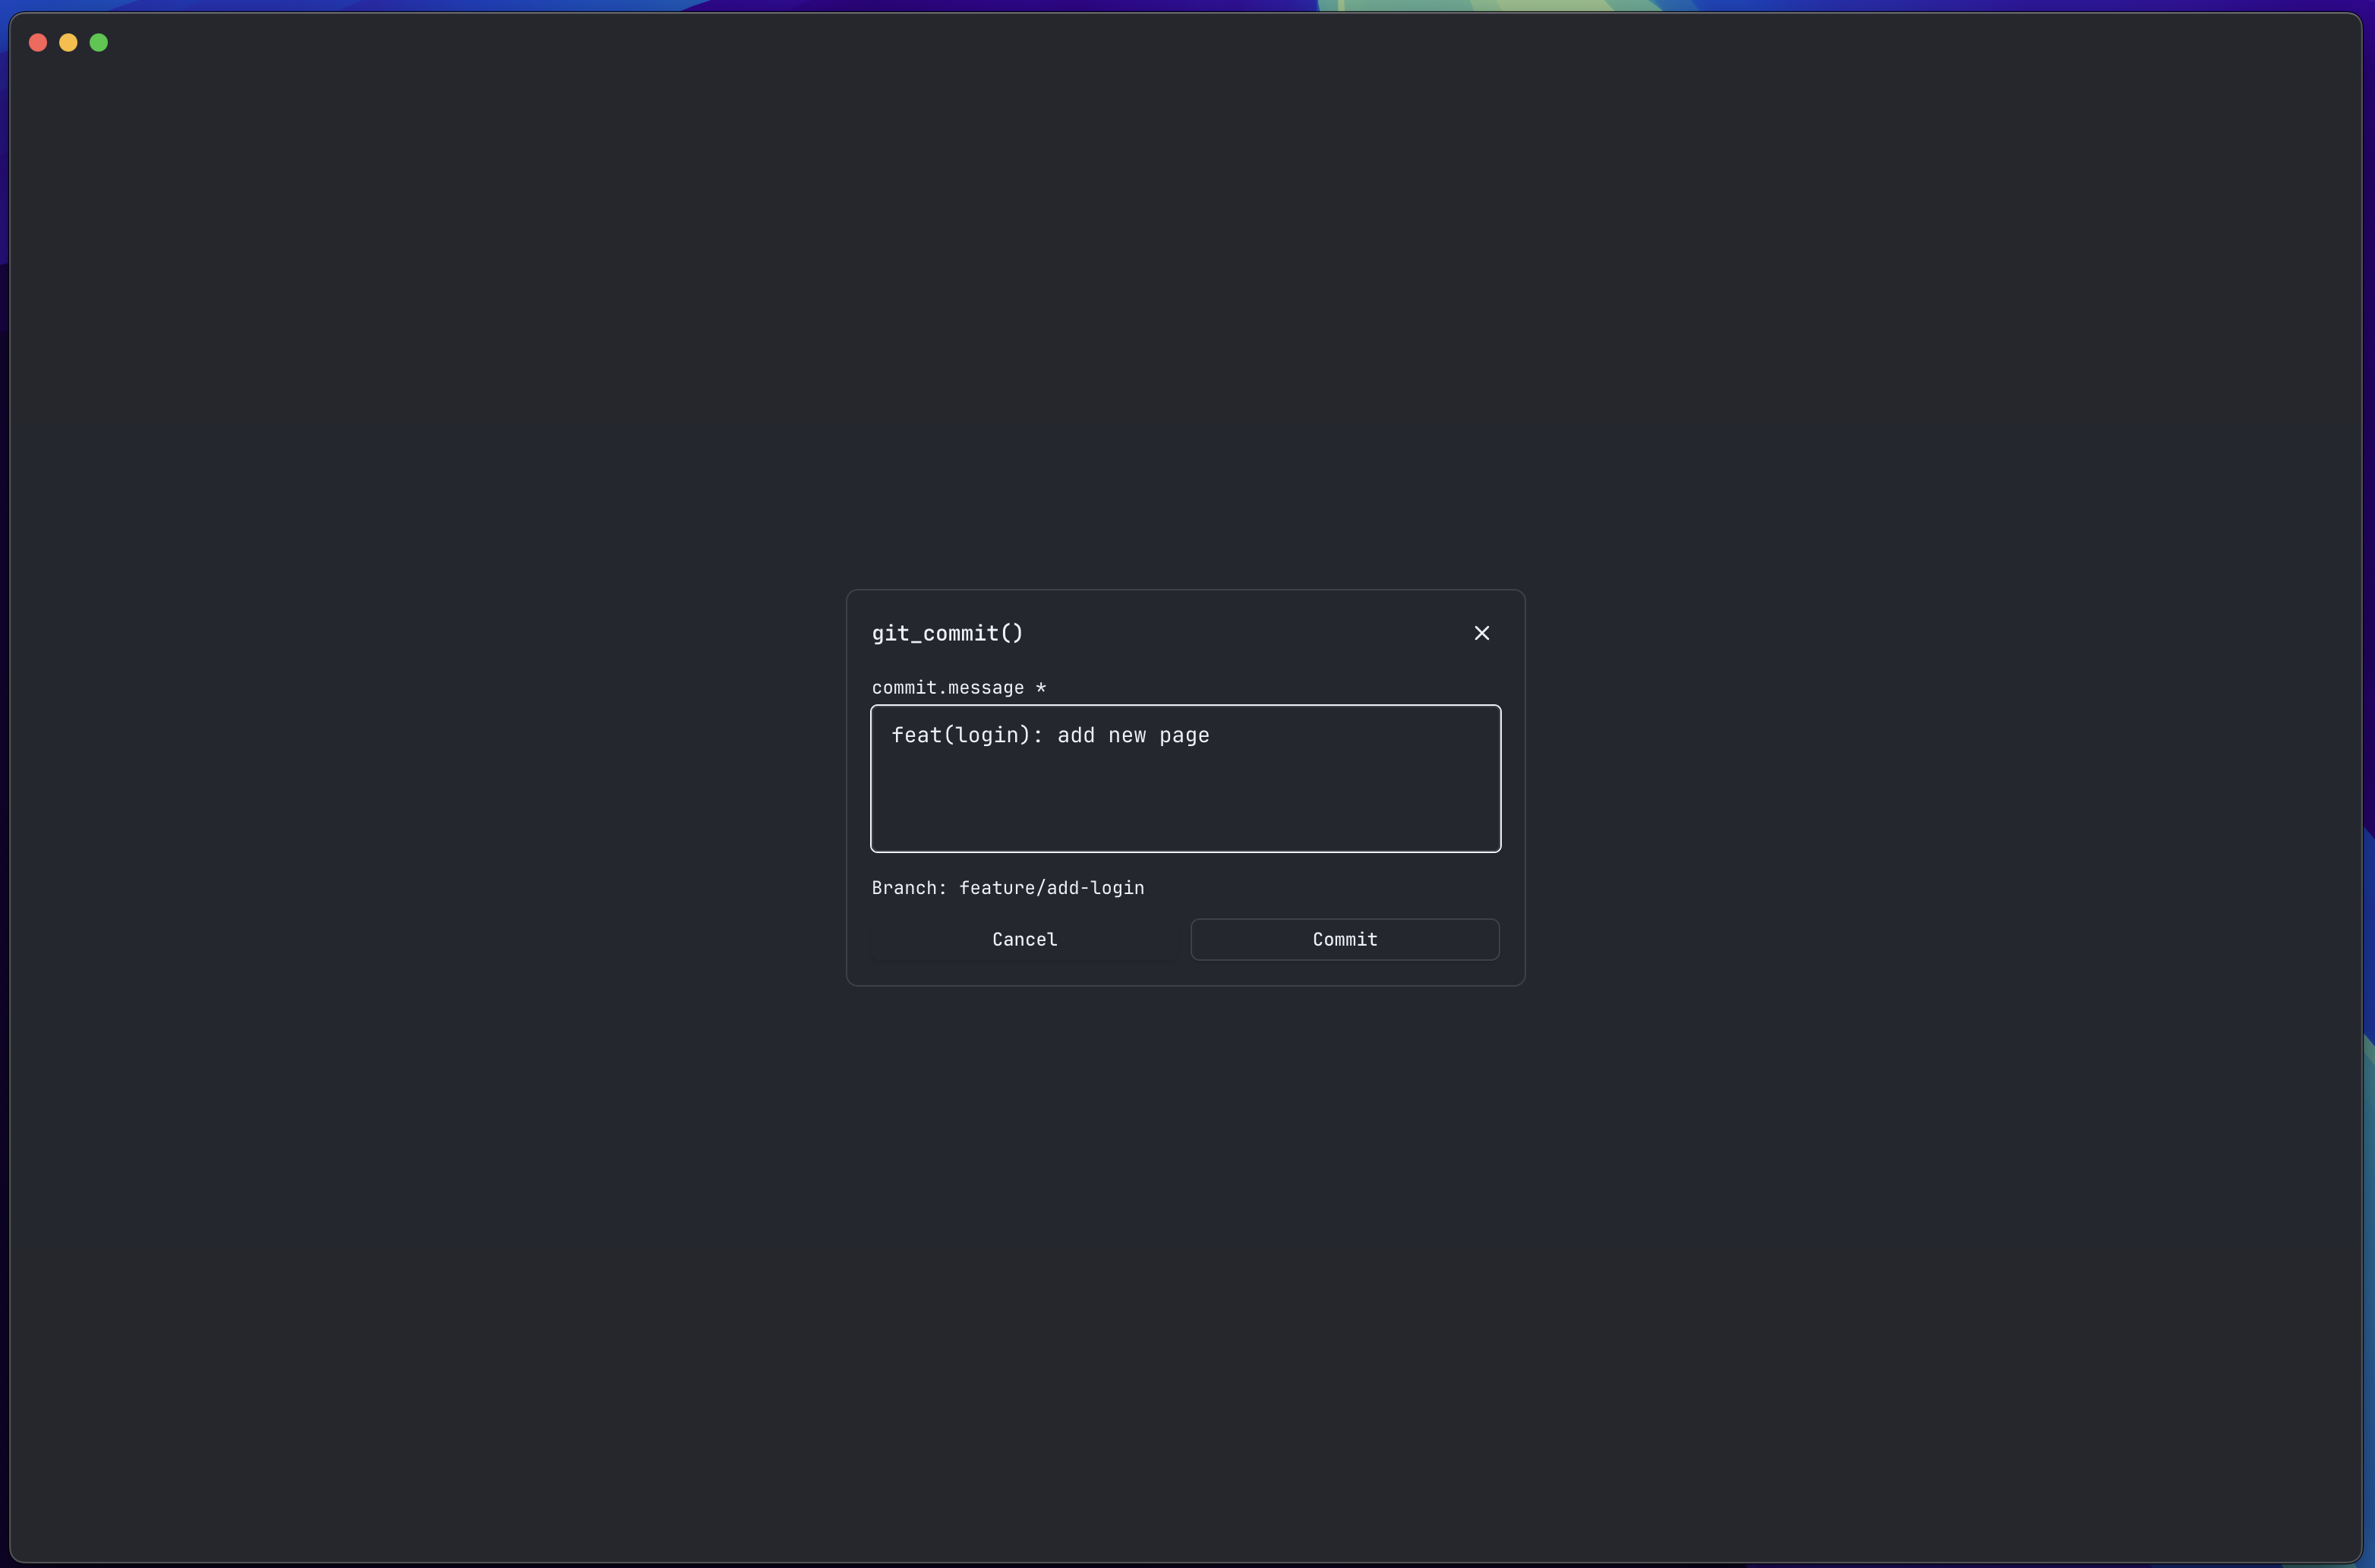Click the green full-screen circle
Screen dimensions: 2375x1568
(x=99, y=42)
